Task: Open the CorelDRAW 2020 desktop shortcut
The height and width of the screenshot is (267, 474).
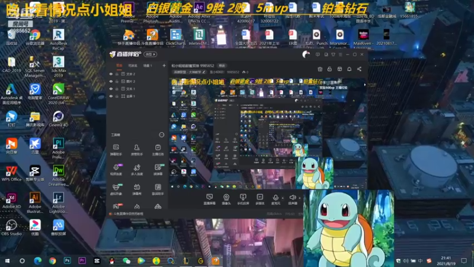Action: click(58, 94)
